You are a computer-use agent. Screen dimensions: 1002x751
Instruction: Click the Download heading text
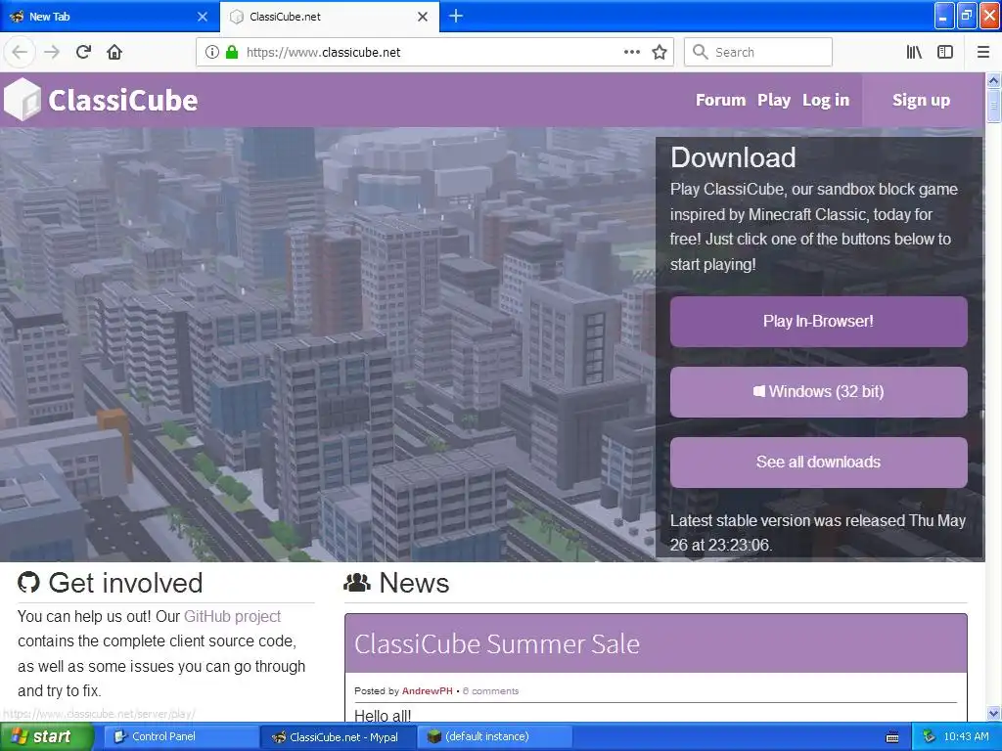(733, 157)
